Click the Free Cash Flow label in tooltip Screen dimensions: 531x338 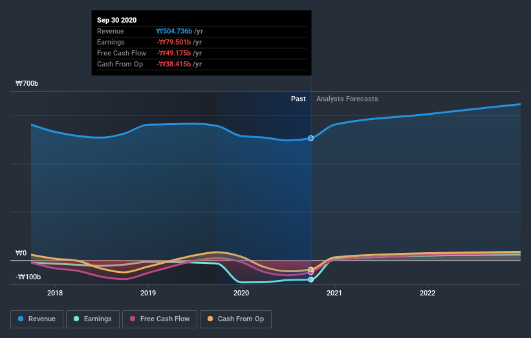[122, 53]
